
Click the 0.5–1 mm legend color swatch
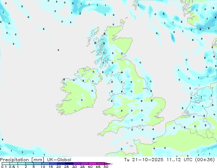pyautogui.click(x=14, y=164)
